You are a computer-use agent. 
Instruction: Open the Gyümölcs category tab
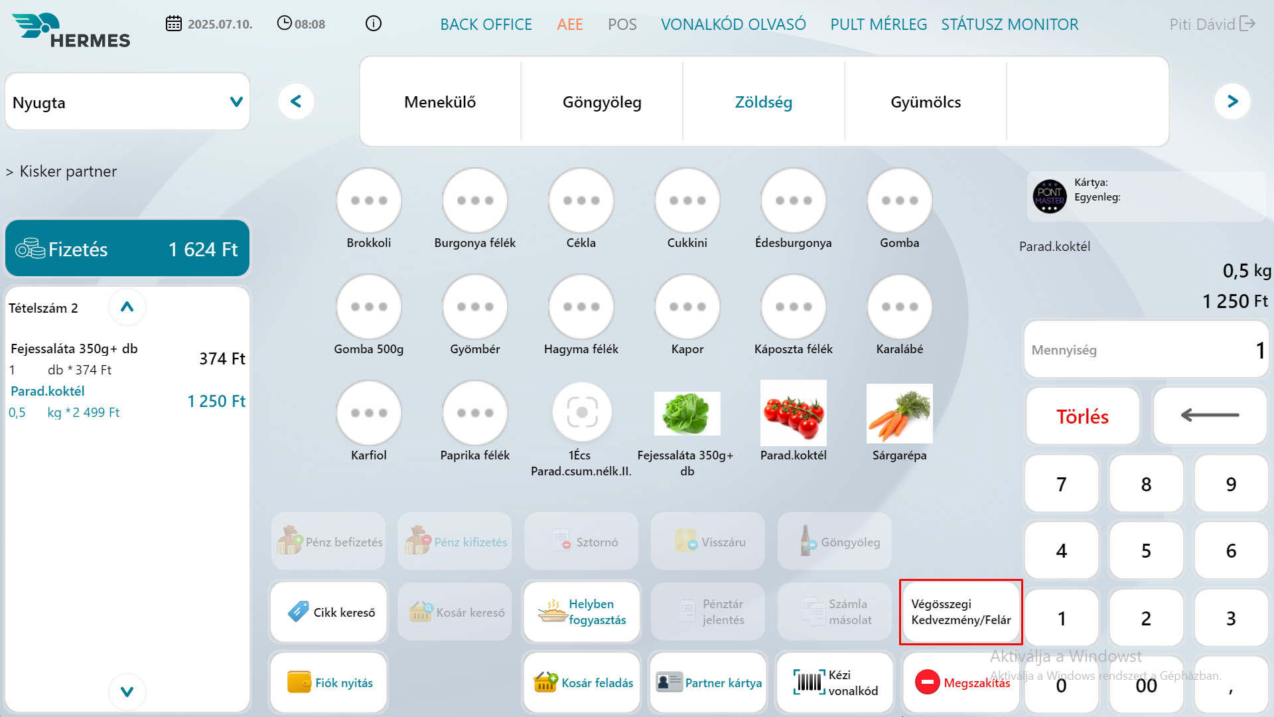click(926, 102)
